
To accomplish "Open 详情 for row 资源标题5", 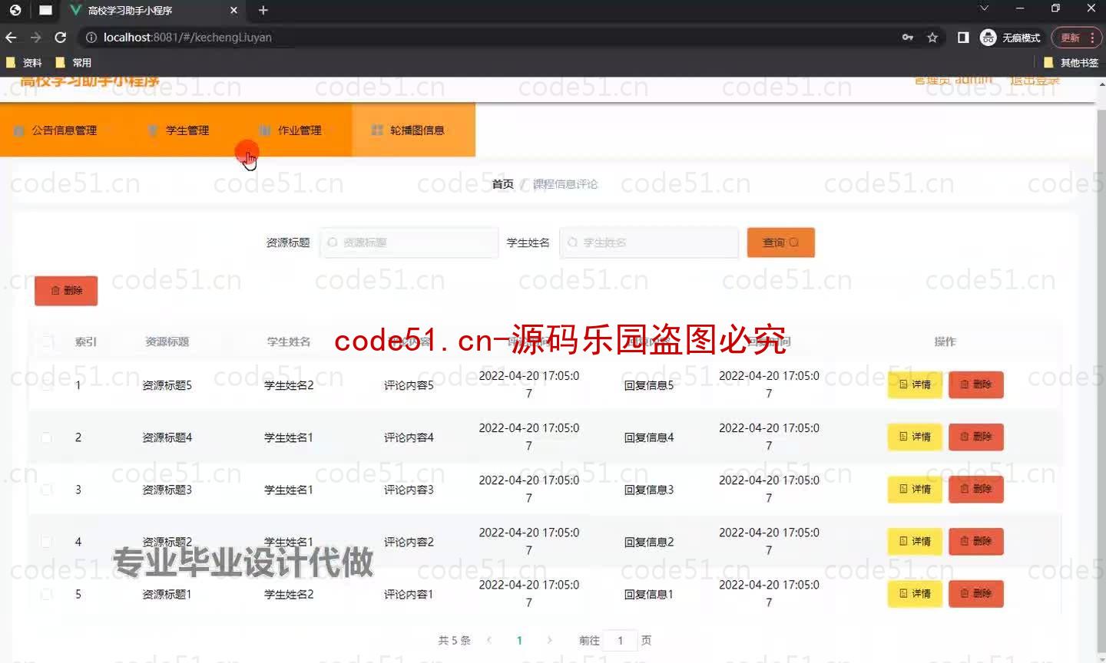I will (x=915, y=384).
